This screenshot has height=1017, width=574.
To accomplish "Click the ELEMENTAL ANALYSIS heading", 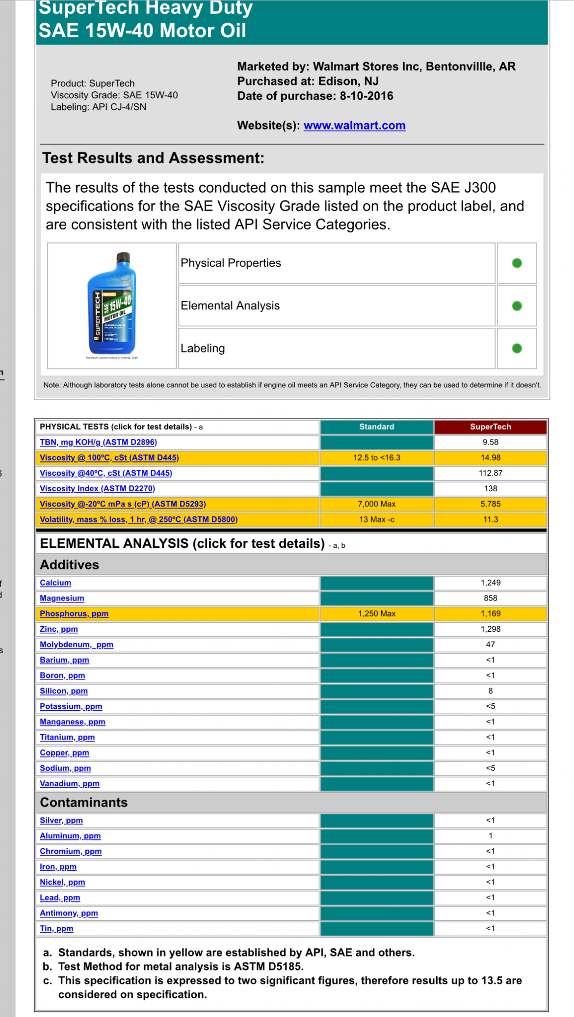I will [183, 543].
